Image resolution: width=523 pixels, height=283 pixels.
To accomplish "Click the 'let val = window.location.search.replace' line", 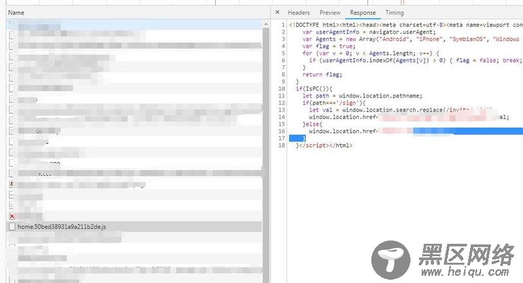I will coord(400,110).
